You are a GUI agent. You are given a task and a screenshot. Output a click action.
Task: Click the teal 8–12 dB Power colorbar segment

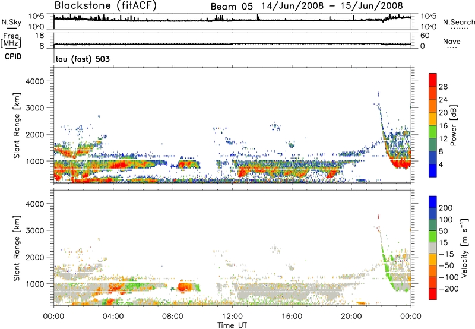pos(433,145)
